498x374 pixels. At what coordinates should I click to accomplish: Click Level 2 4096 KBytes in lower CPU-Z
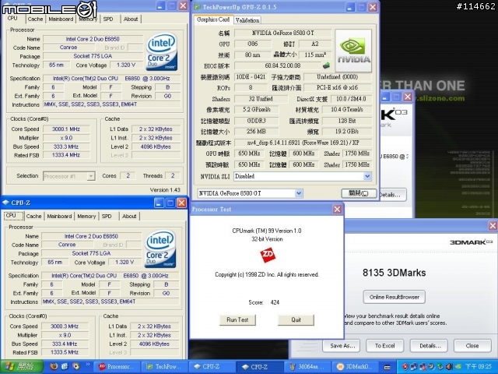click(x=154, y=344)
